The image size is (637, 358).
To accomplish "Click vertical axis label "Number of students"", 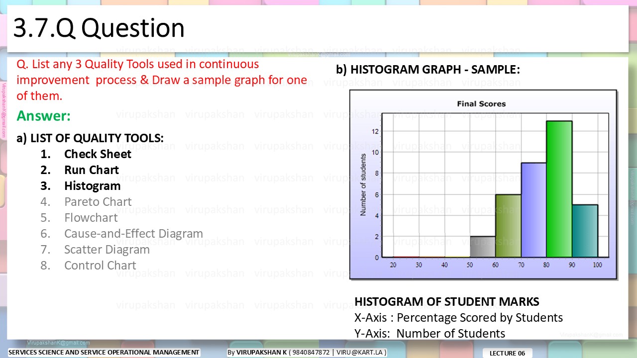I will [363, 184].
